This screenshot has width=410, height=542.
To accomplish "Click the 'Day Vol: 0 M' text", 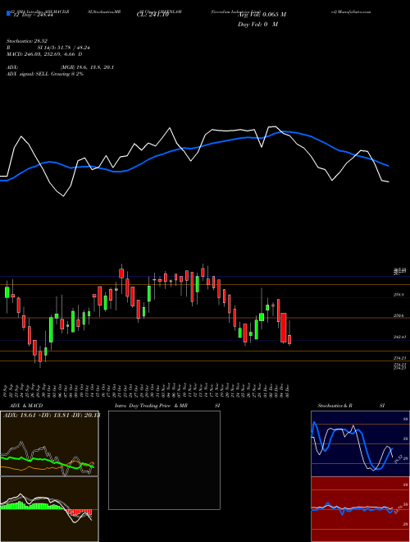I will [257, 25].
